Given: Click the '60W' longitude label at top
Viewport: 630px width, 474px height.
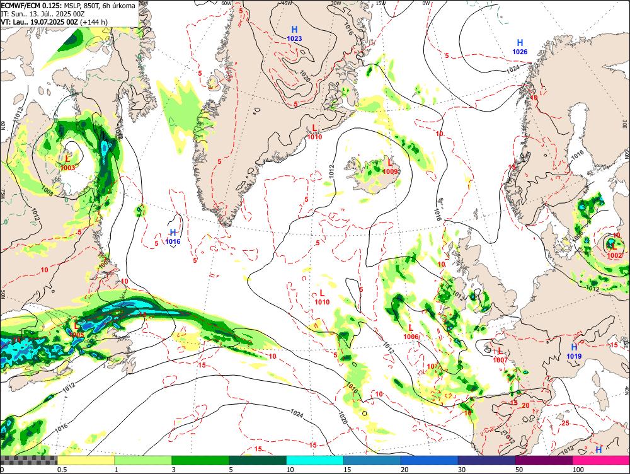Looking at the screenshot, I should (227, 3).
